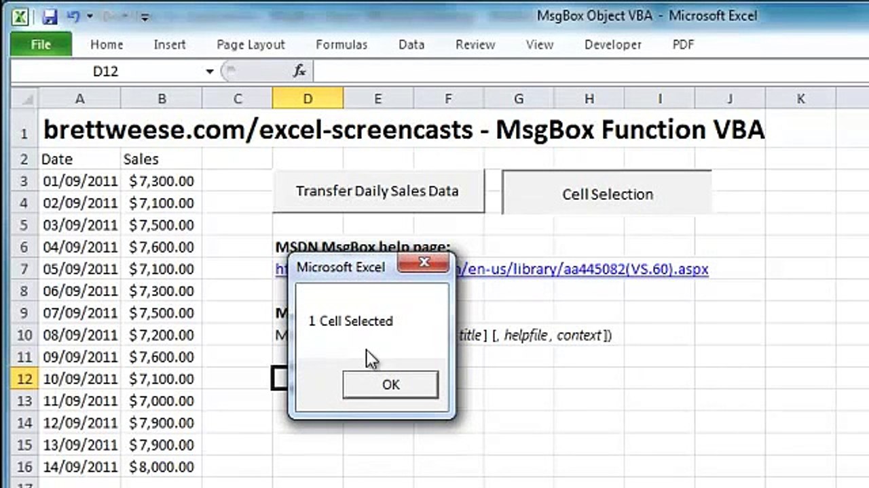Select the $7,200.00 sales cell
The height and width of the screenshot is (488, 869).
162,335
